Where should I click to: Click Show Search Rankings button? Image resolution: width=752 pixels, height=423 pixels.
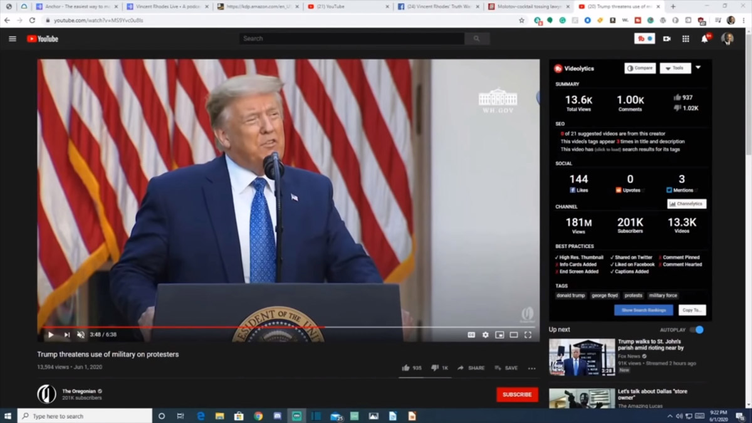(644, 310)
